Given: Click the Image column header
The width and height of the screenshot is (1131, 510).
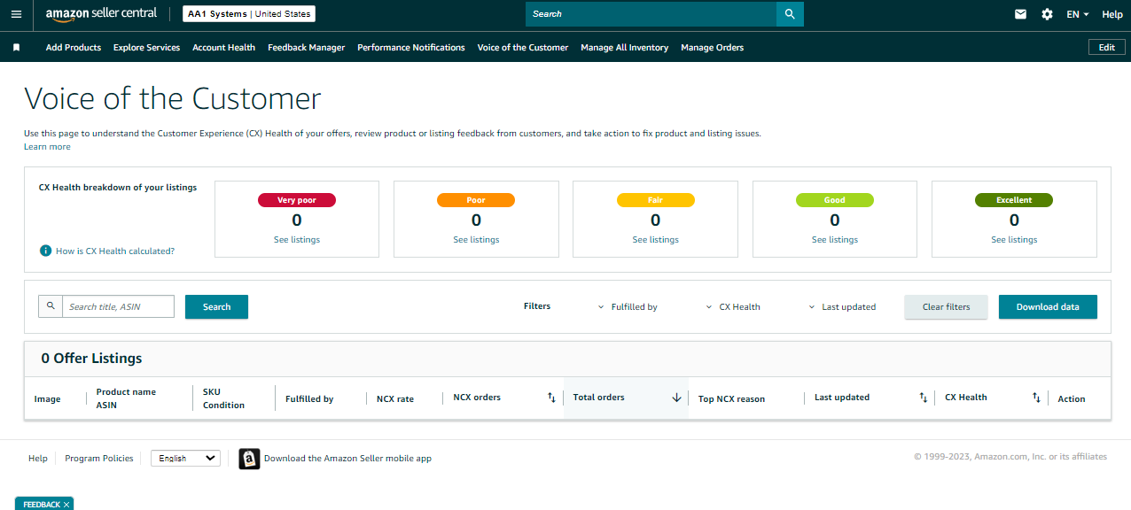Looking at the screenshot, I should point(48,399).
